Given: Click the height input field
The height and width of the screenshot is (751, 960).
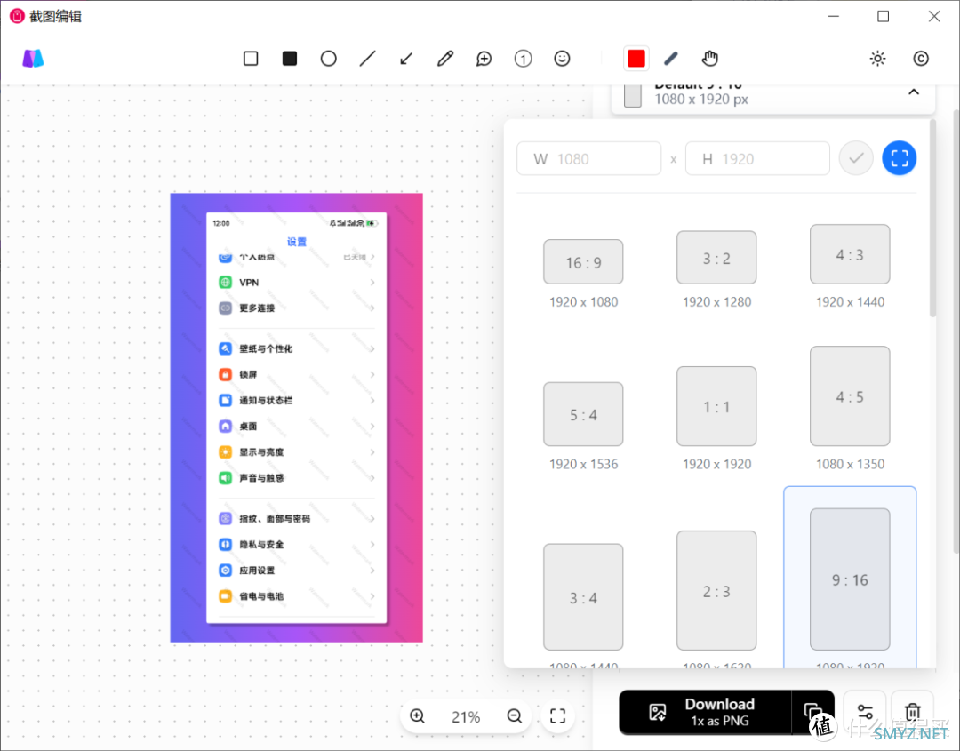Looking at the screenshot, I should click(757, 159).
